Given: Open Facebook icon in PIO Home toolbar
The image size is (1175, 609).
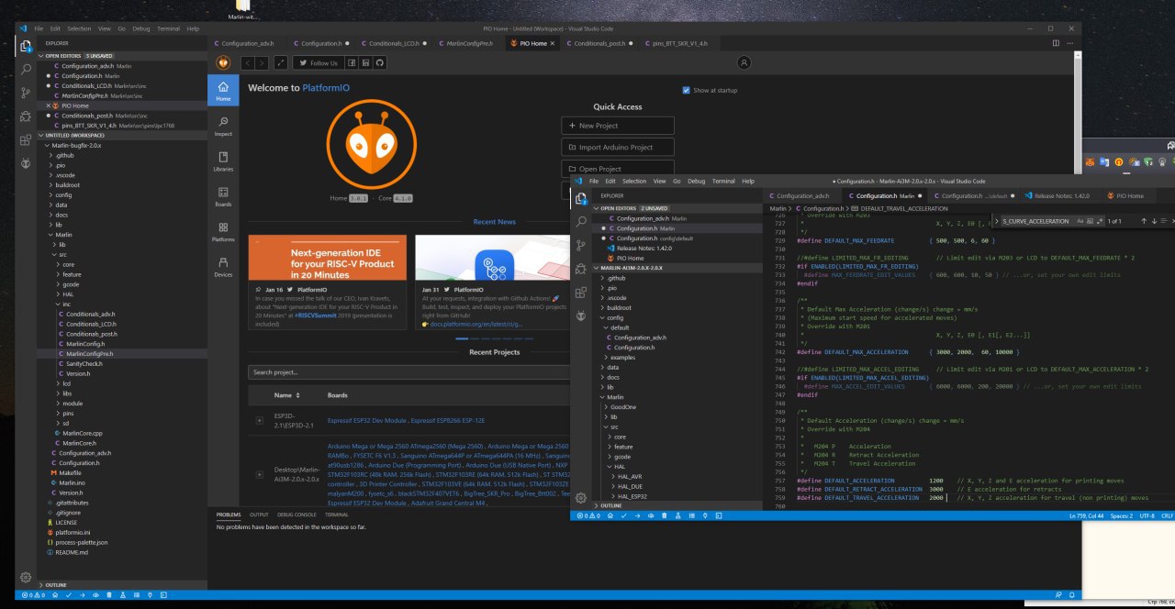Looking at the screenshot, I should pyautogui.click(x=352, y=62).
